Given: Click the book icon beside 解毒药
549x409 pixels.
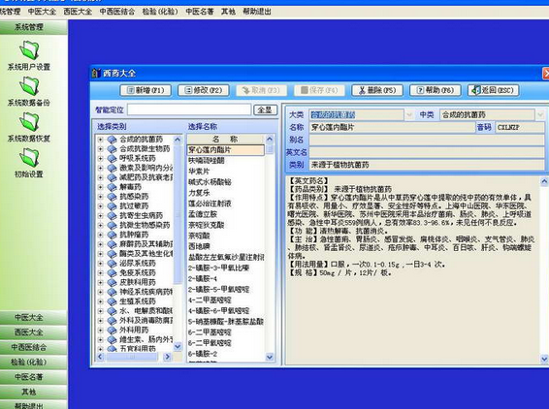Looking at the screenshot, I should (x=112, y=187).
